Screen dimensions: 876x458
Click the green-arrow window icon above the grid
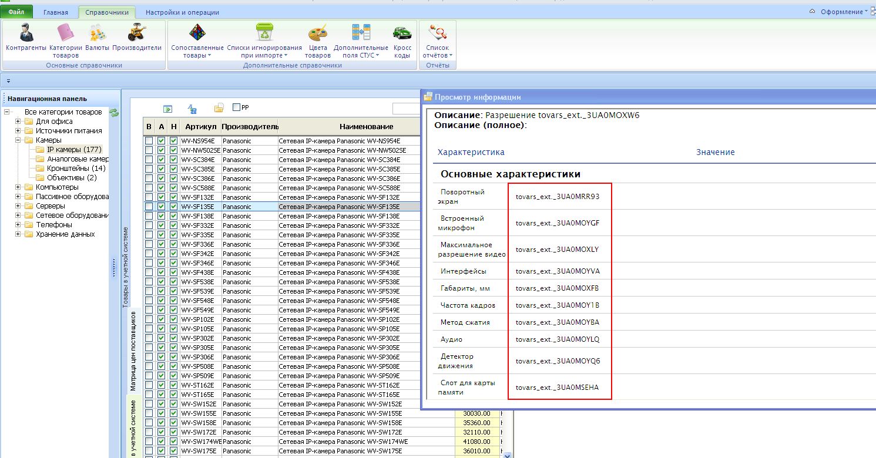(x=167, y=108)
